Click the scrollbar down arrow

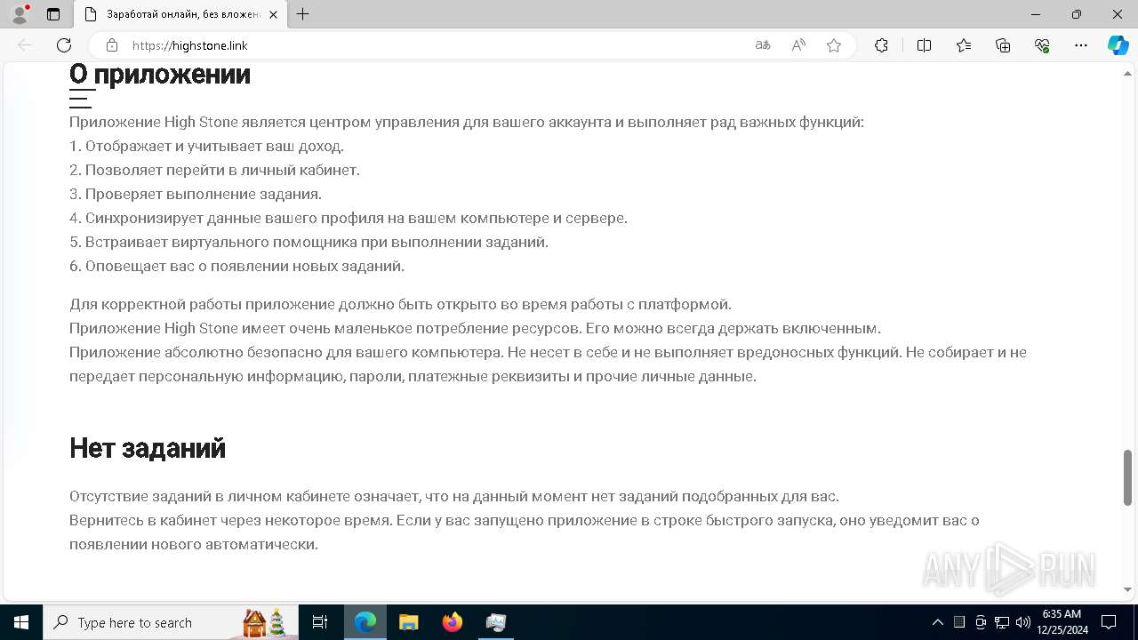[1128, 589]
